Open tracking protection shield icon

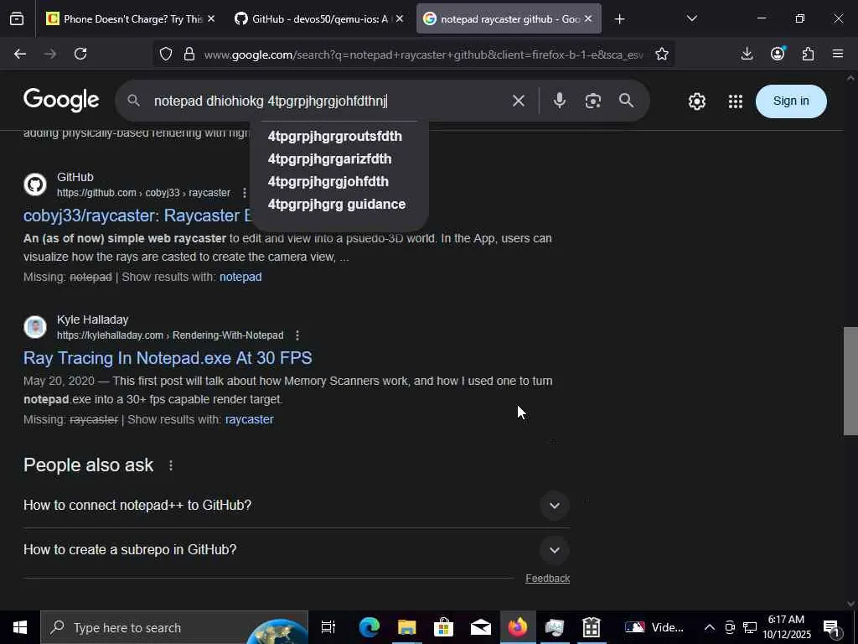(166, 54)
